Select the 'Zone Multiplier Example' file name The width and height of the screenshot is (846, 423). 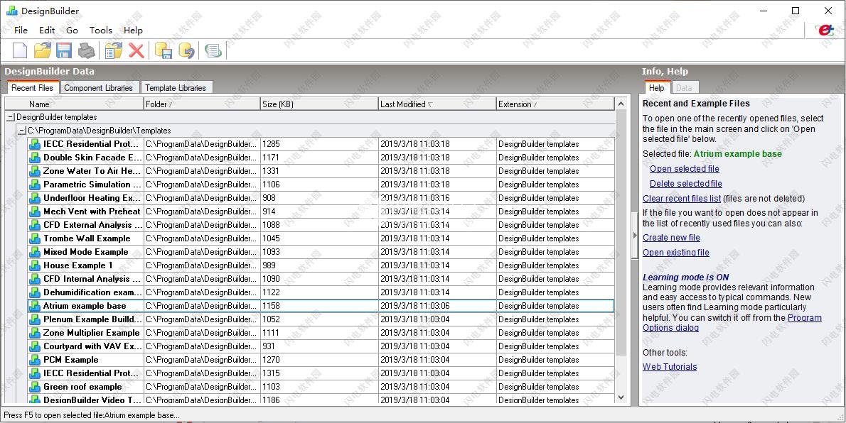91,333
